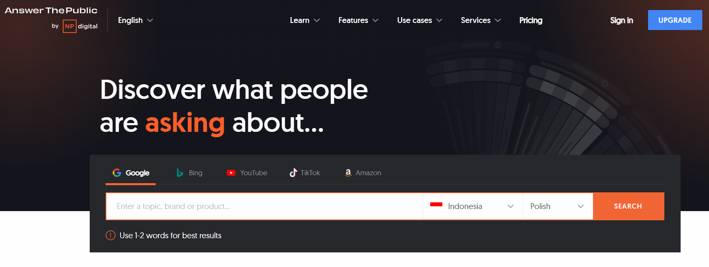The height and width of the screenshot is (267, 709).
Task: Focus the topic, brand or product field
Action: pos(265,206)
